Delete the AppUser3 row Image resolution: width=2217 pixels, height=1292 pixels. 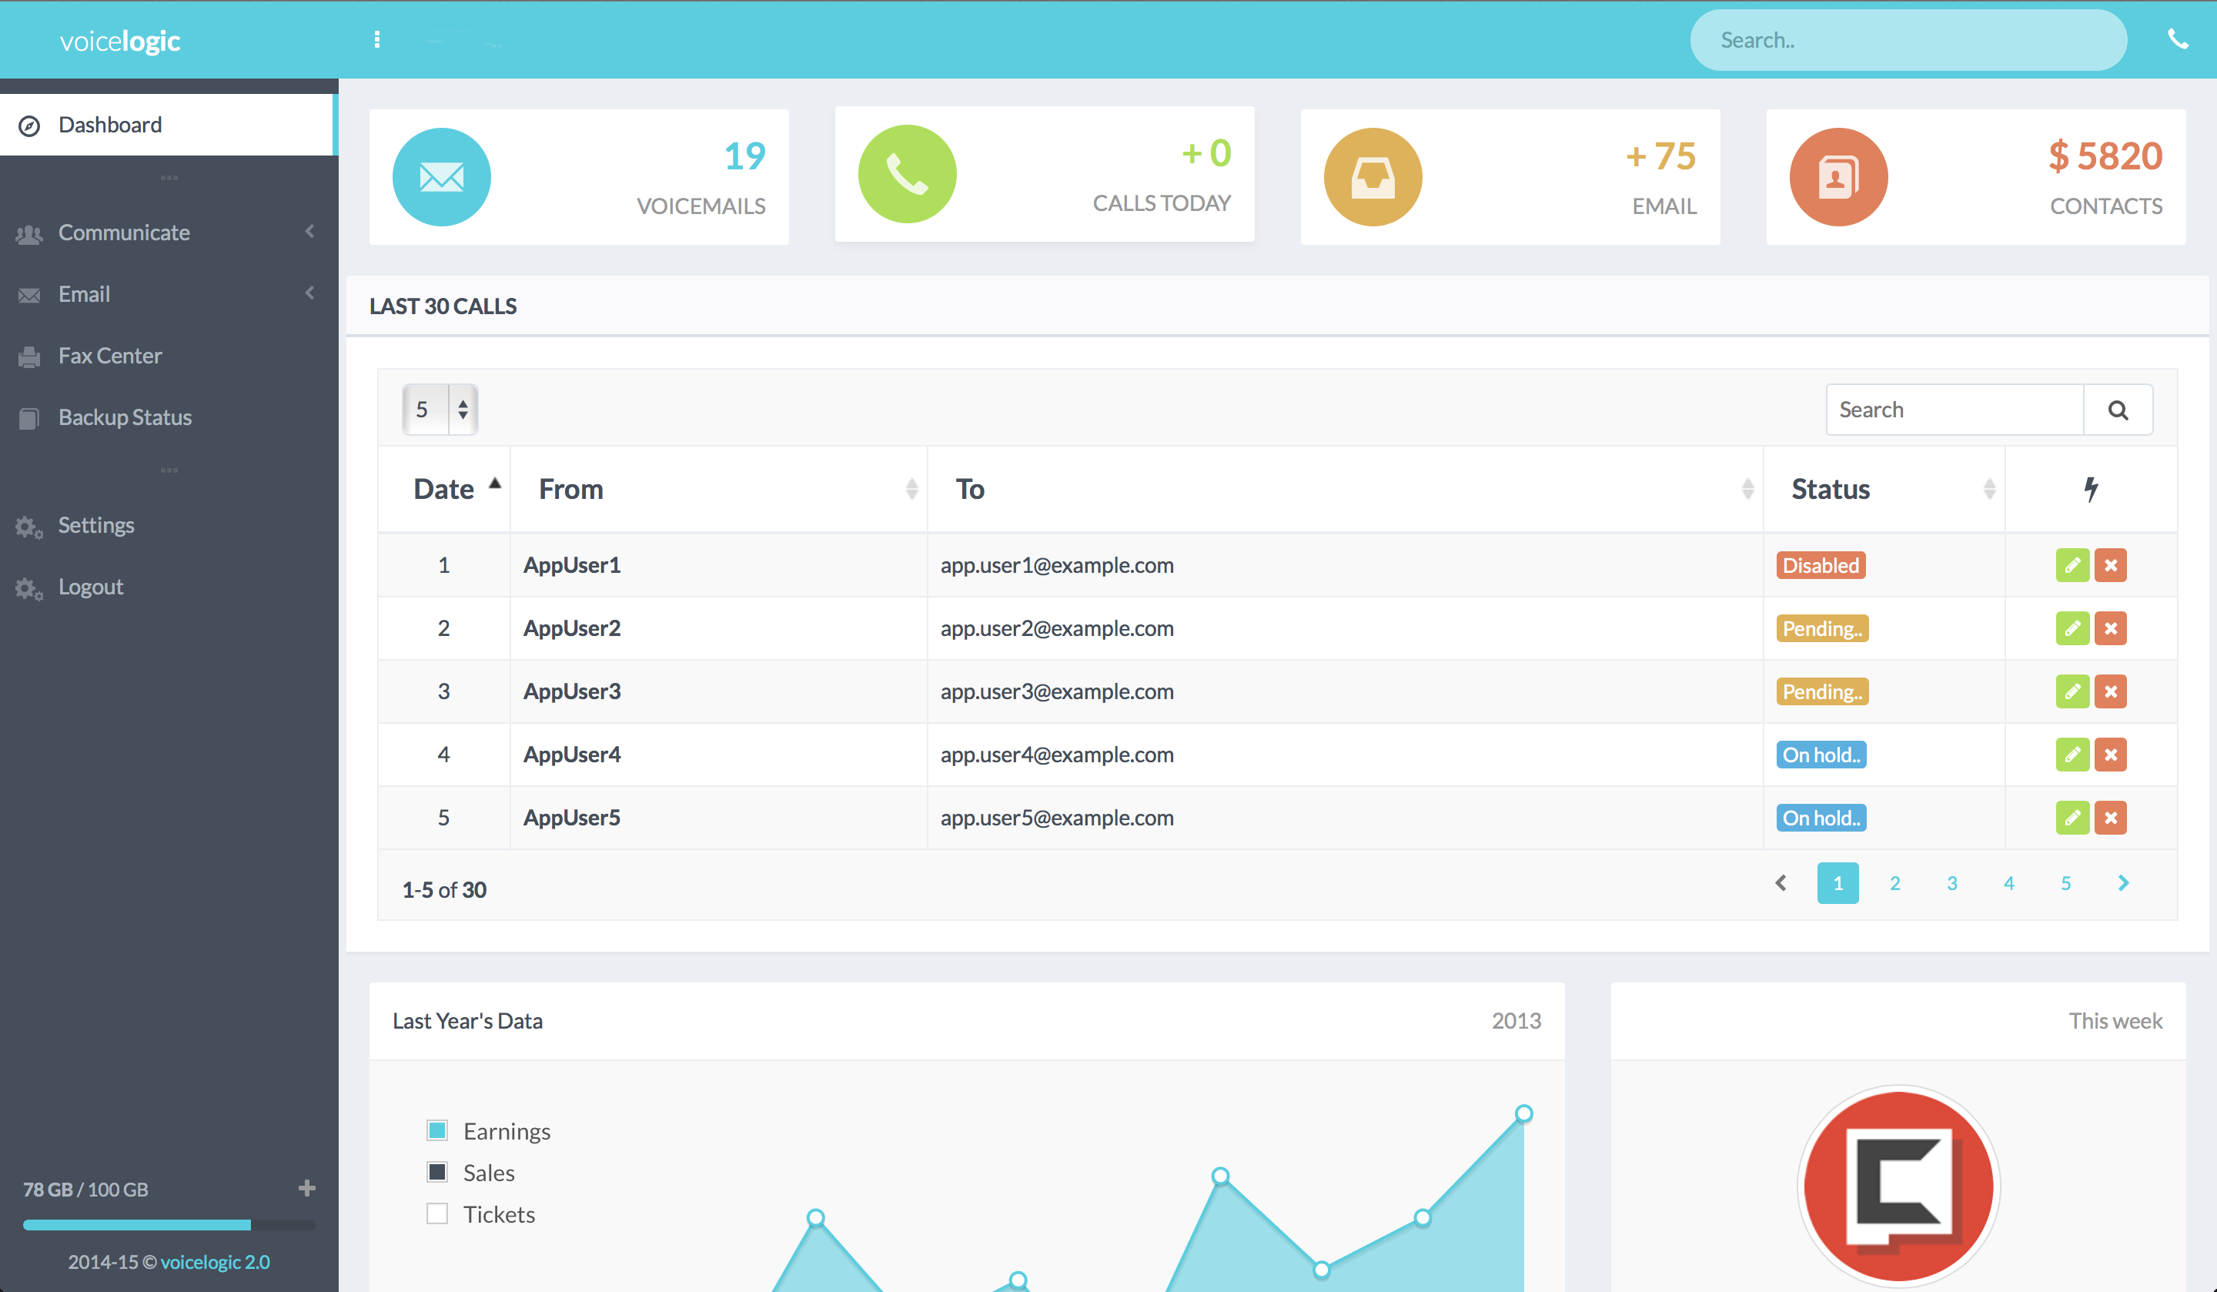click(2110, 691)
